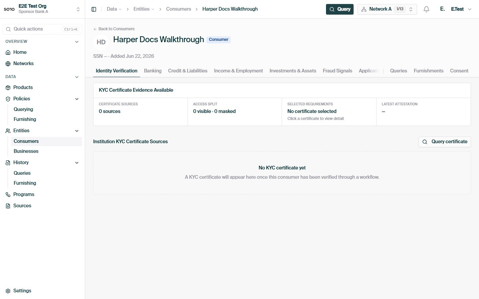Click the back arrow beside Back to Consumers
479x299 pixels.
(x=95, y=29)
